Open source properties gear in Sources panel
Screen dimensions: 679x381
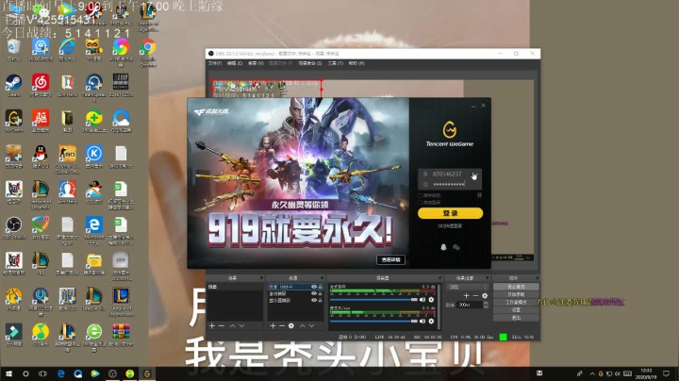tap(291, 325)
